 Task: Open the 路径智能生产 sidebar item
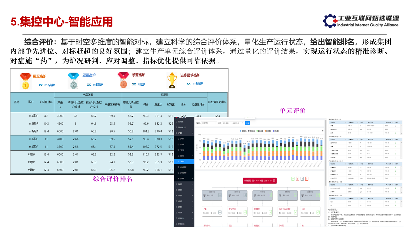181,218
